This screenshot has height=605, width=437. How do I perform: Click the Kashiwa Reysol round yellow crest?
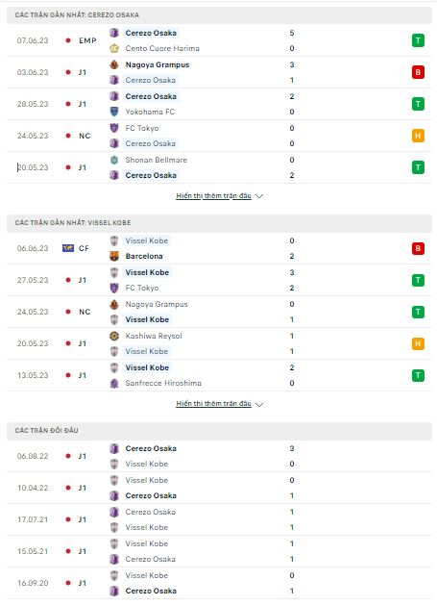[x=114, y=336]
